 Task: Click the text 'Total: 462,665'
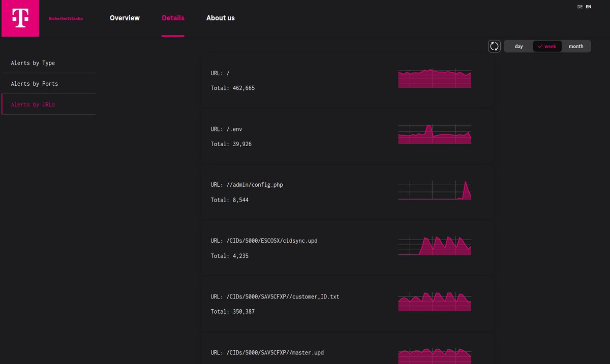tap(233, 88)
